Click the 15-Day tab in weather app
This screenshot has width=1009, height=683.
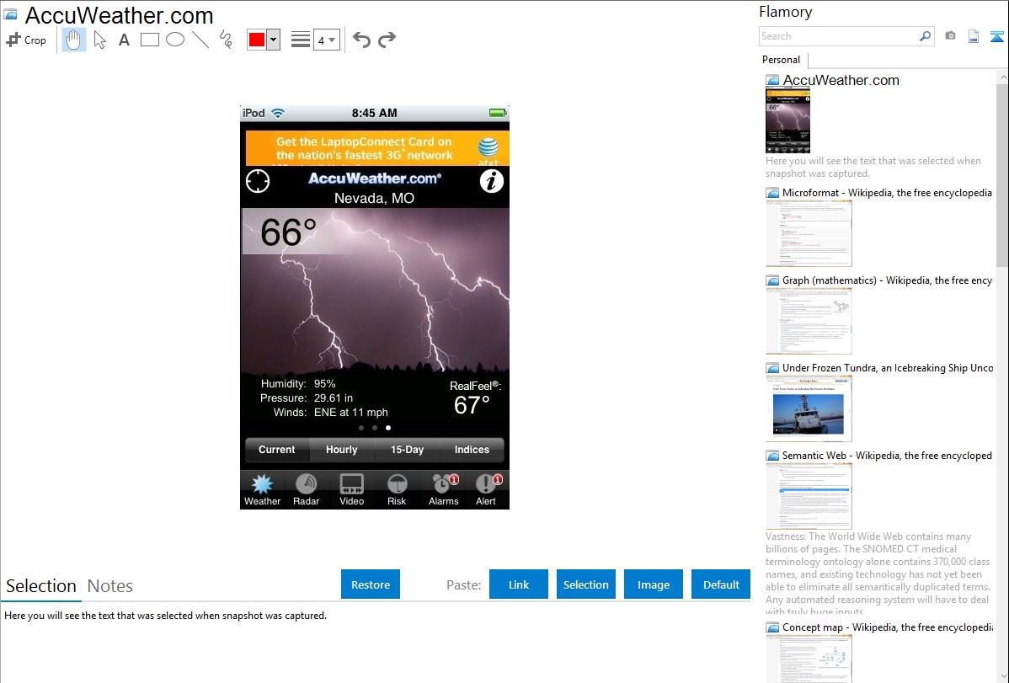[x=408, y=450]
